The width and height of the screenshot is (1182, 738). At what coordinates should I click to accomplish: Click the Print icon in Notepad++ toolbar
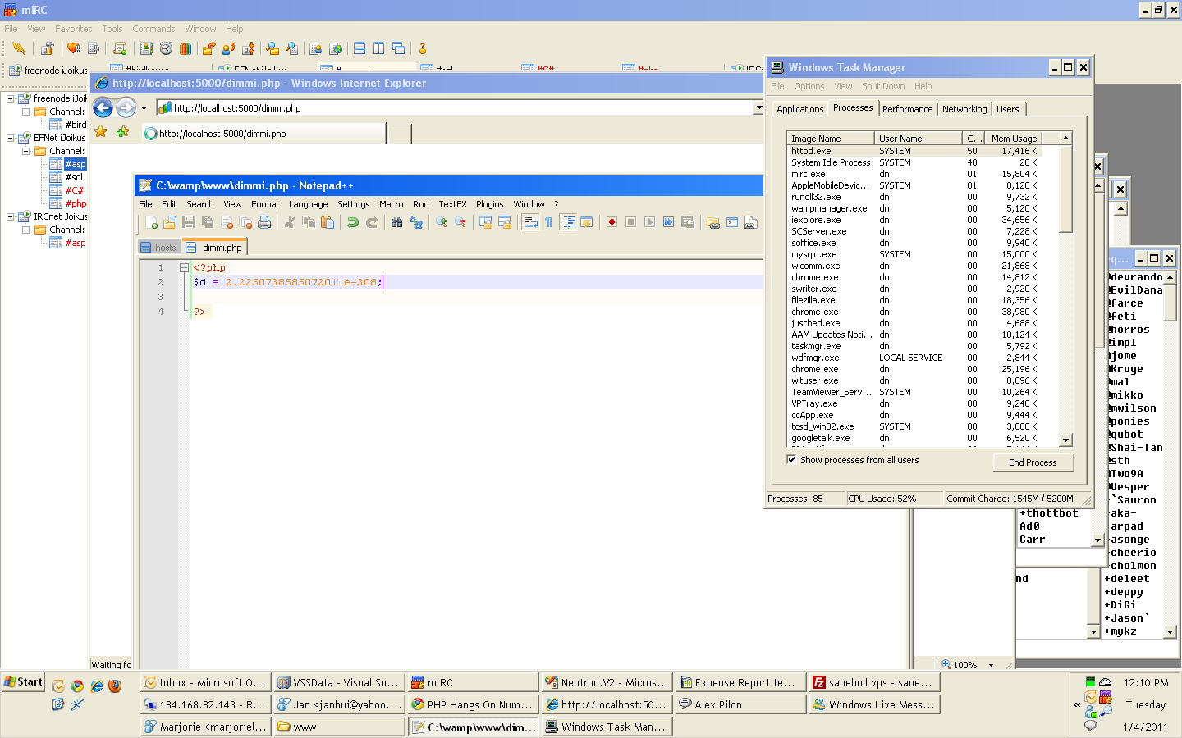(264, 222)
